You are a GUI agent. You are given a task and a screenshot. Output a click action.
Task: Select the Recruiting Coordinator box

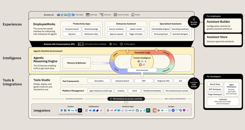click(180, 29)
